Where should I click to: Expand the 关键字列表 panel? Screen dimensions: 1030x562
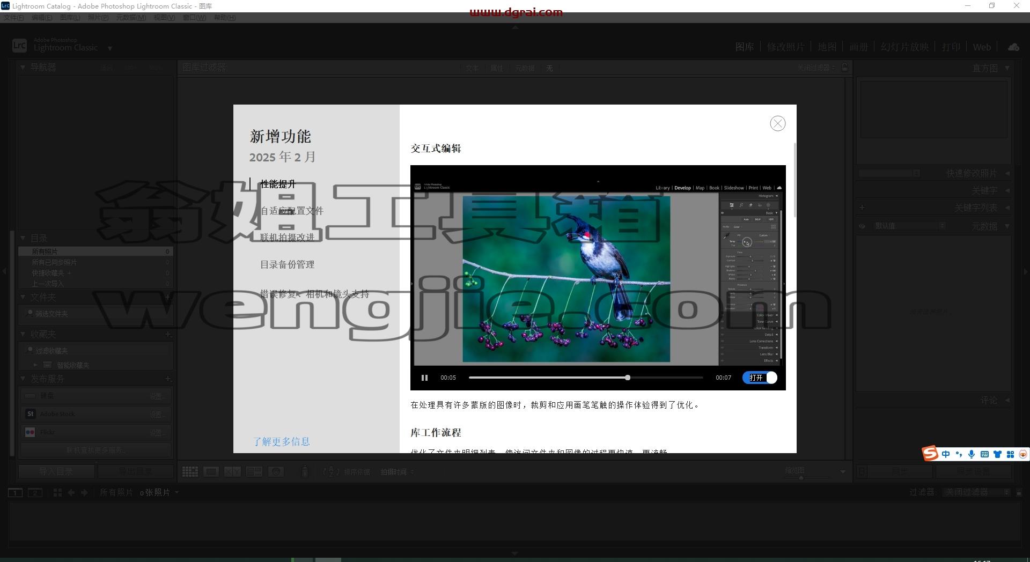point(1007,208)
